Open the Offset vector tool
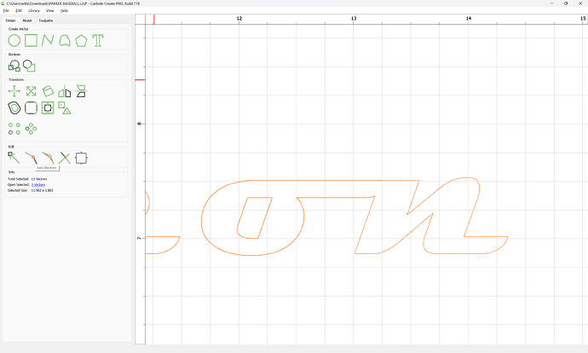 tap(14, 108)
